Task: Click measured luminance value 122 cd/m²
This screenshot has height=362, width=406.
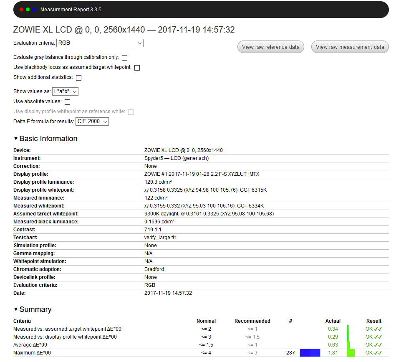Action: point(156,198)
